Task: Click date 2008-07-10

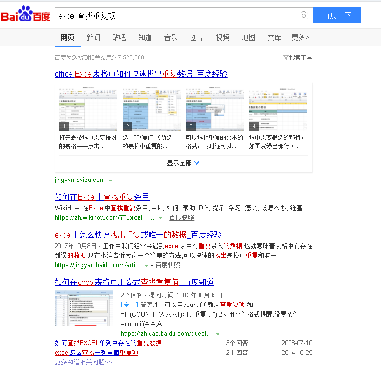Action: pyautogui.click(x=297, y=343)
